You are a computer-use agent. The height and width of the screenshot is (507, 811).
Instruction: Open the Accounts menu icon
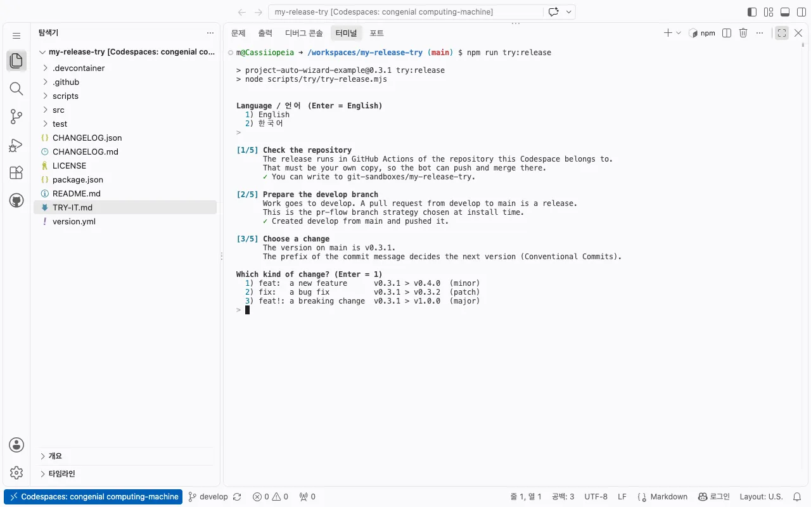(x=16, y=445)
